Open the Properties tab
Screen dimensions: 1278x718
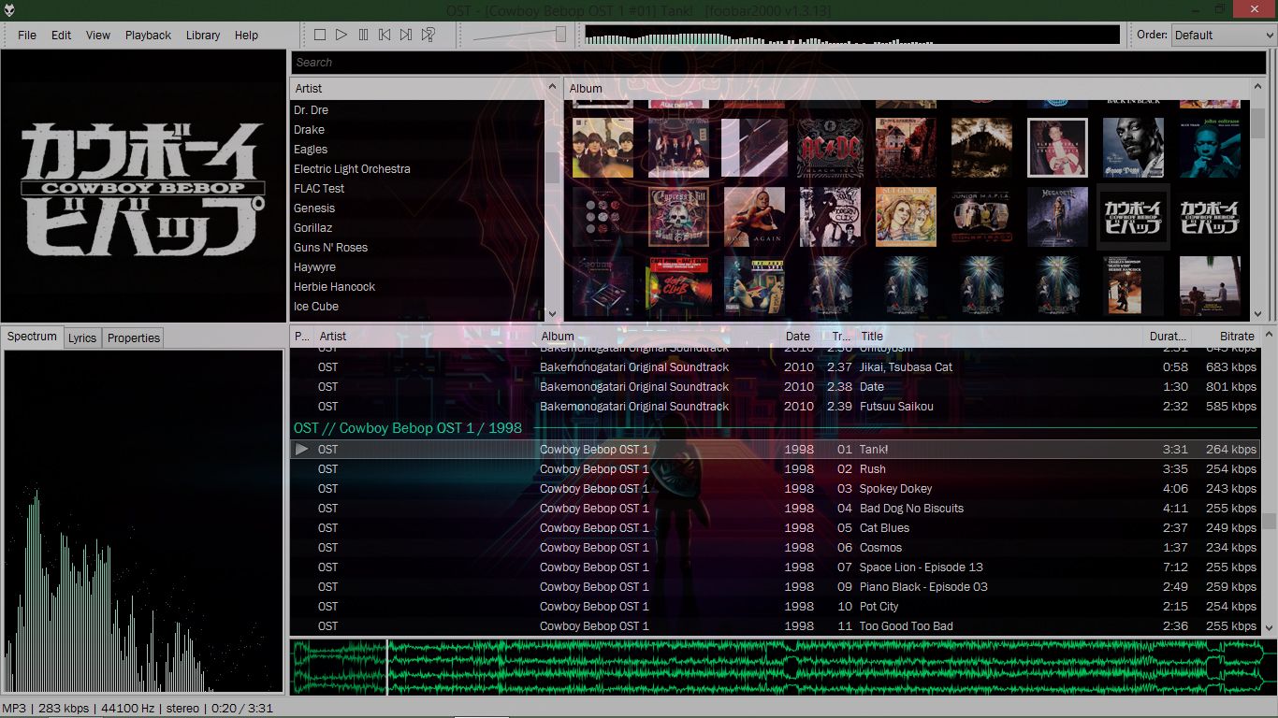133,337
